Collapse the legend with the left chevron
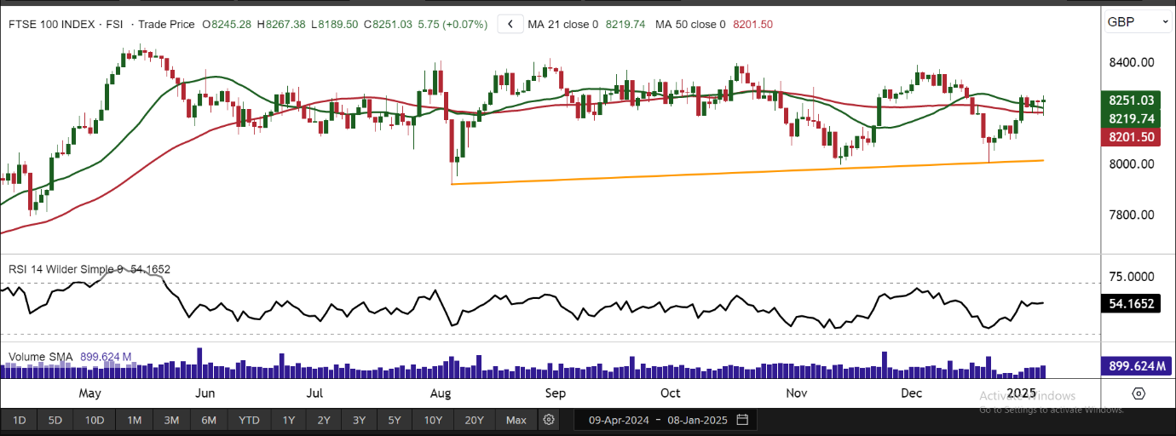 (x=510, y=25)
